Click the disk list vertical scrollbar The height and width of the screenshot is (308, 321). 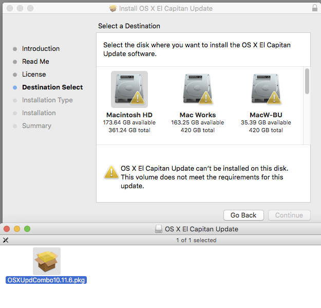(307, 81)
